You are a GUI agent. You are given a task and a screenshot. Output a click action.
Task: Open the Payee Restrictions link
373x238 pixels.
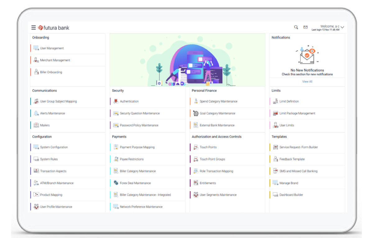[132, 159]
